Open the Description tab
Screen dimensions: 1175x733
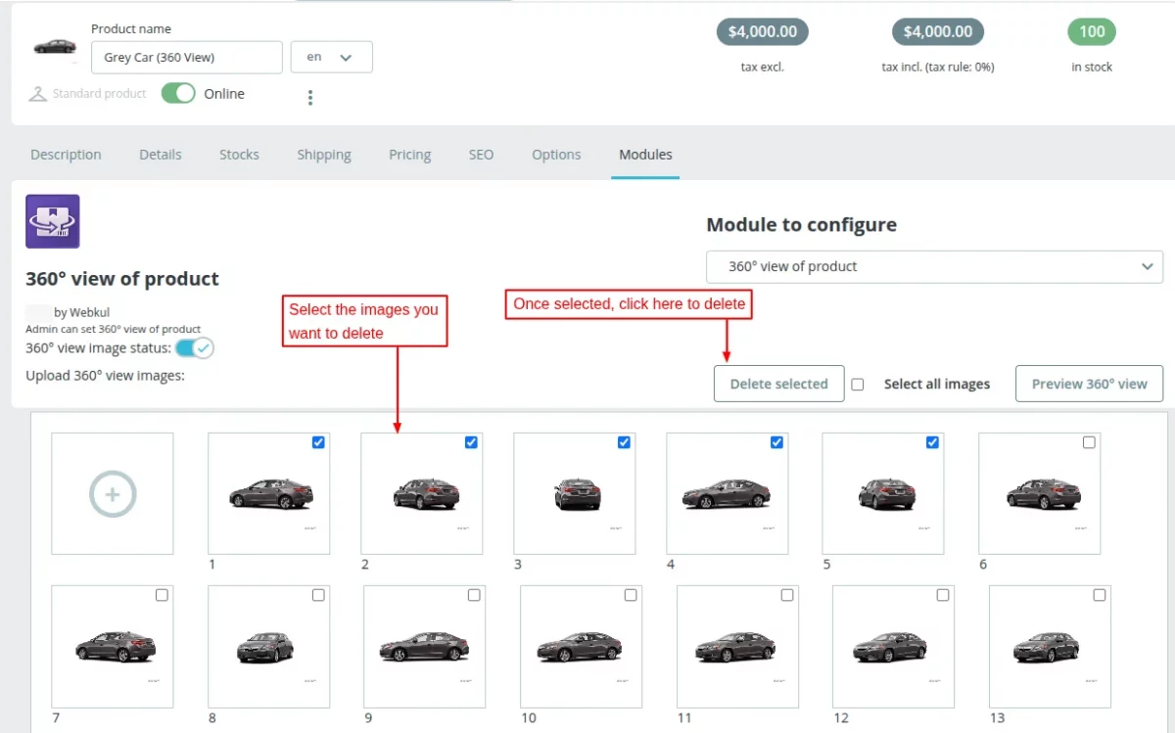66,155
